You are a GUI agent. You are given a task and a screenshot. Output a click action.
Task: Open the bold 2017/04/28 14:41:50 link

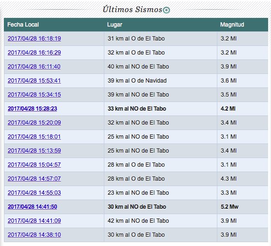pyautogui.click(x=32, y=206)
